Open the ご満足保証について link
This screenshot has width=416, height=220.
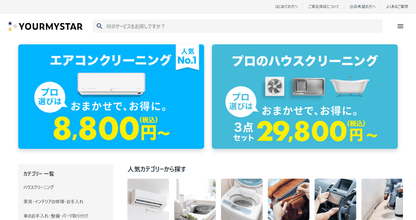pyautogui.click(x=323, y=6)
